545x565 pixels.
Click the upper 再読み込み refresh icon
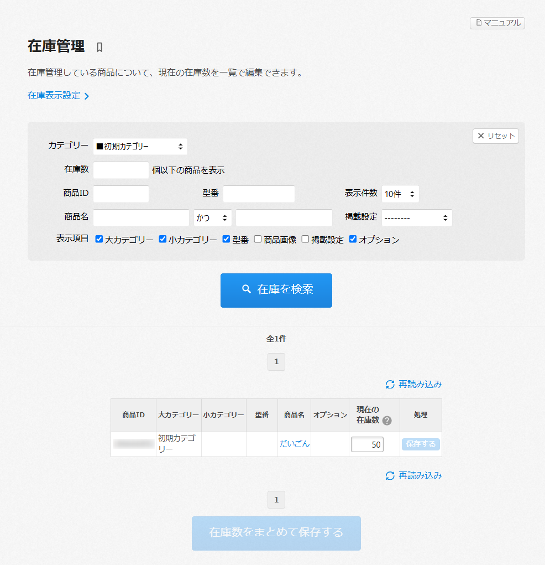click(x=390, y=384)
